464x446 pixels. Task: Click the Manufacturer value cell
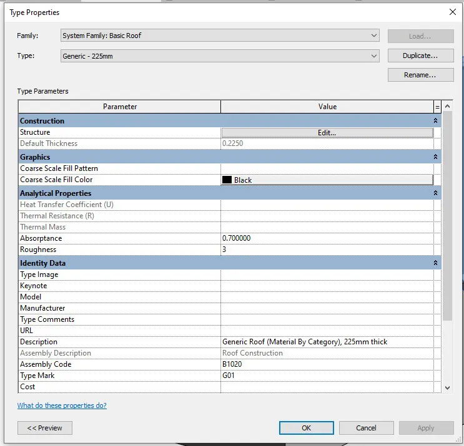pyautogui.click(x=327, y=308)
